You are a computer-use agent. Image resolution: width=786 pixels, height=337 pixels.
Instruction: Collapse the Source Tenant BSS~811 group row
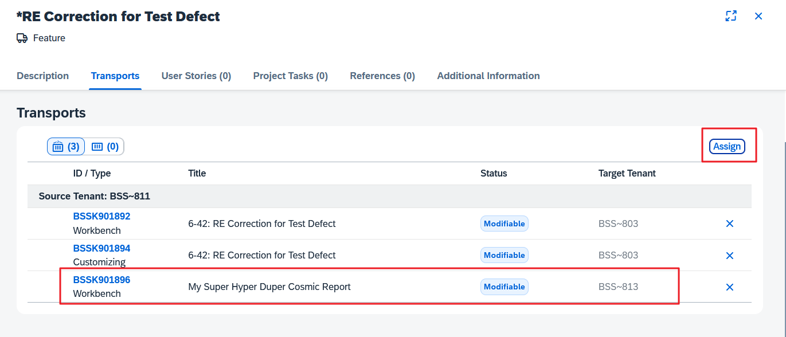coord(95,196)
